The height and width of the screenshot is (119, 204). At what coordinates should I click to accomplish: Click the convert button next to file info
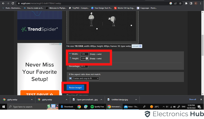[137, 46]
